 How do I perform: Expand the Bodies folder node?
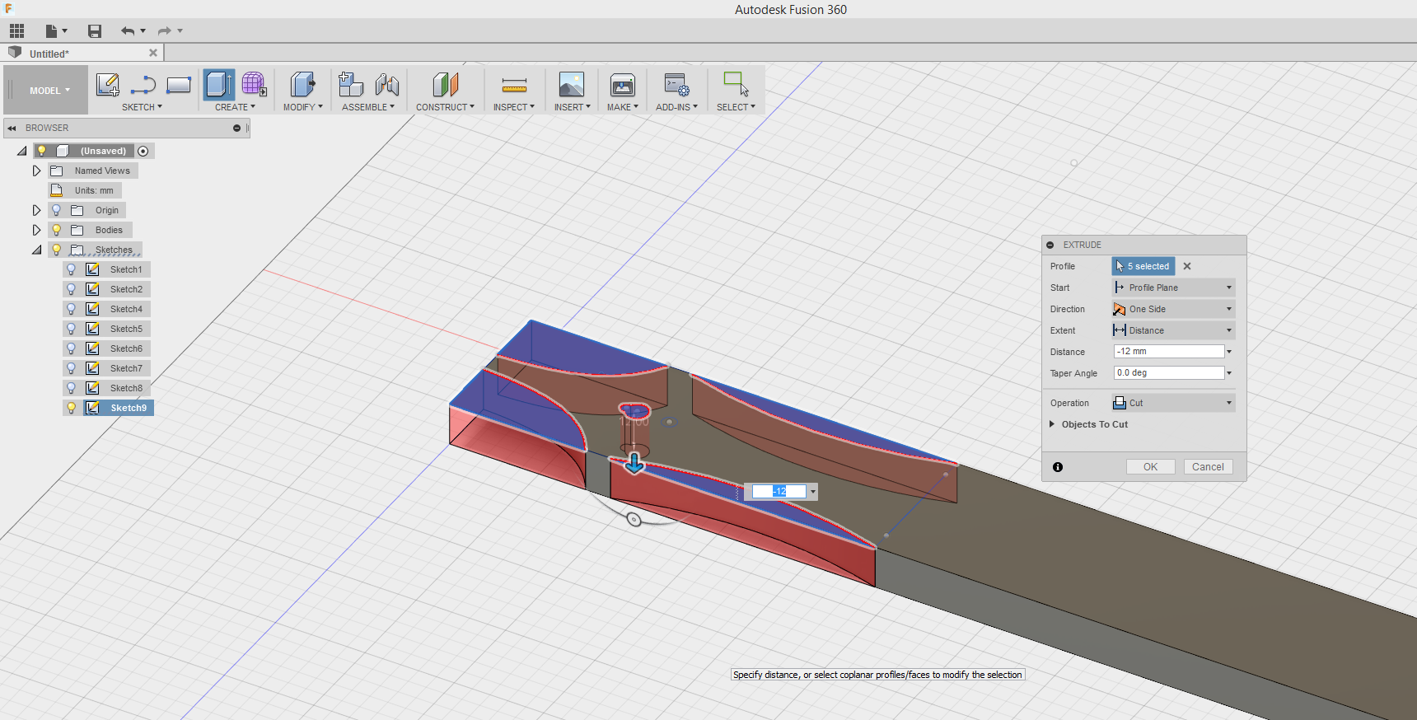tap(36, 230)
